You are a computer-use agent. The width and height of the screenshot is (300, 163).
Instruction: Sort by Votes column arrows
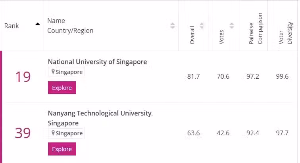231,26
